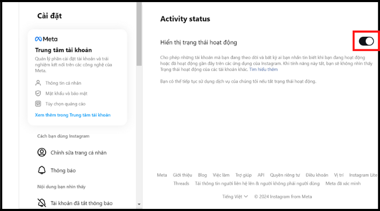
Task: Open the Threads footer link
Action: (x=181, y=184)
